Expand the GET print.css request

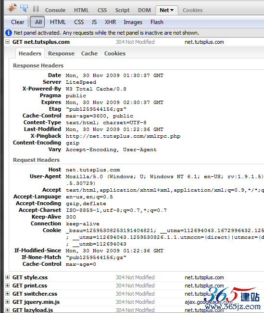7,286
